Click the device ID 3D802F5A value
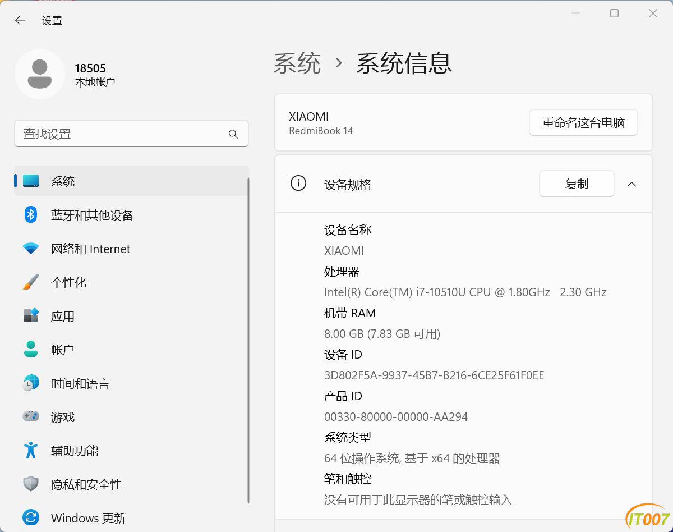The height and width of the screenshot is (532, 673). [x=434, y=375]
